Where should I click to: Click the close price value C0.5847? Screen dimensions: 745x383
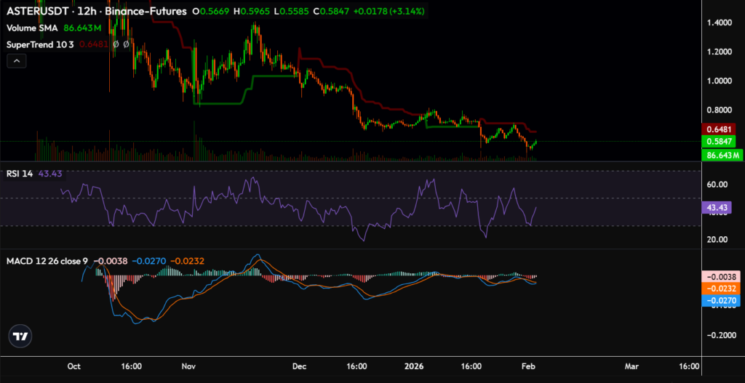331,12
